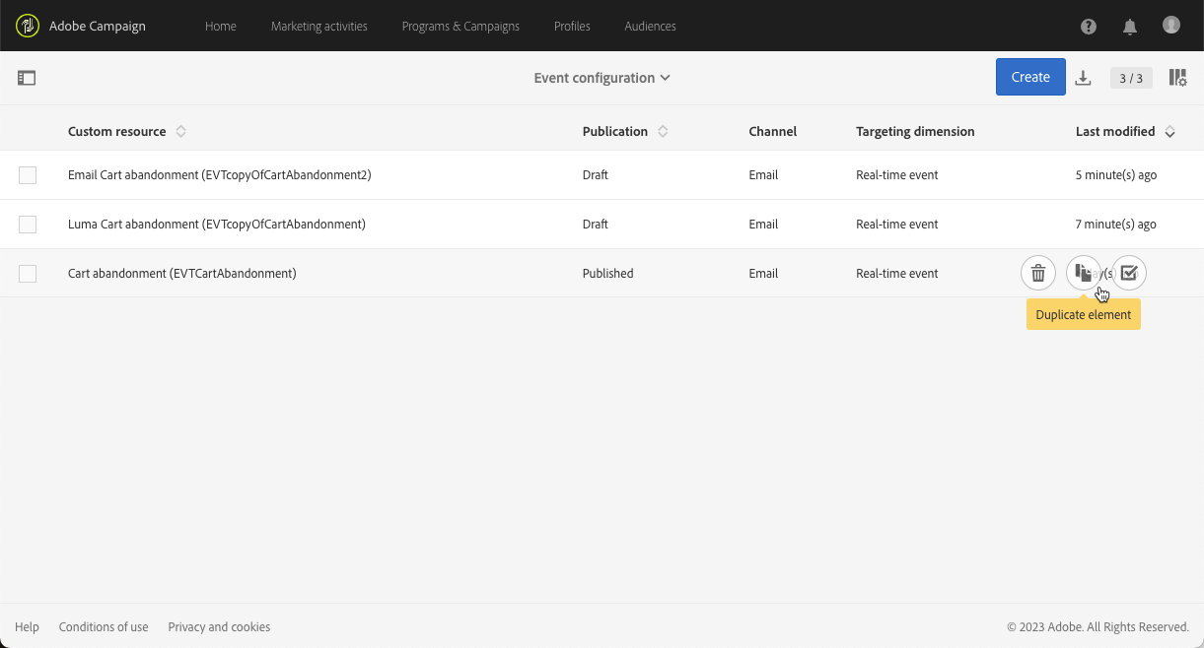Open the help question mark icon
This screenshot has height=648, width=1204.
[x=1089, y=27]
